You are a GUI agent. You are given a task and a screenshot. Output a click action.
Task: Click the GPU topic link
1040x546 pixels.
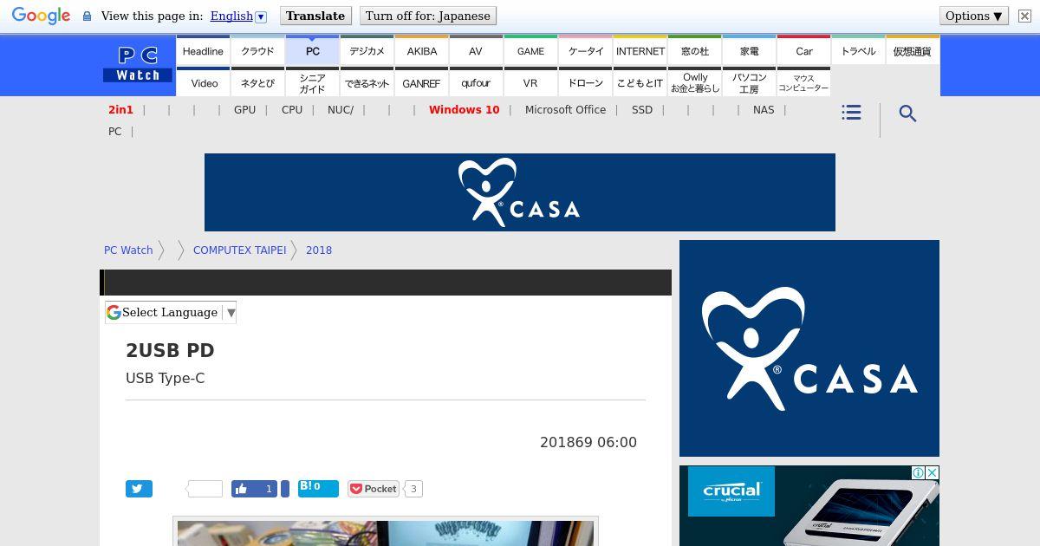(244, 110)
